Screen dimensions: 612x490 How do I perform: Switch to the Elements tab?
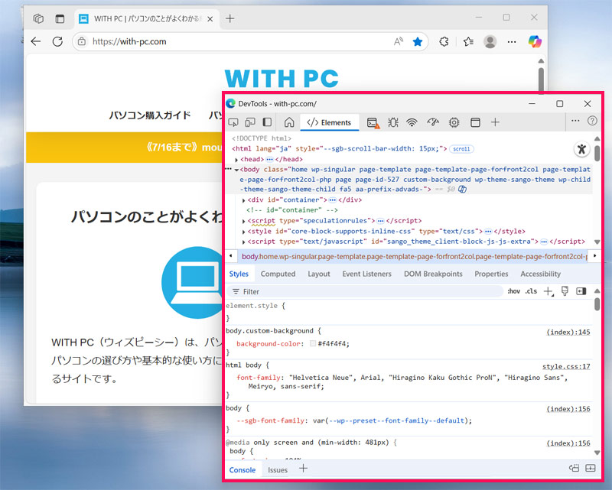(x=329, y=122)
